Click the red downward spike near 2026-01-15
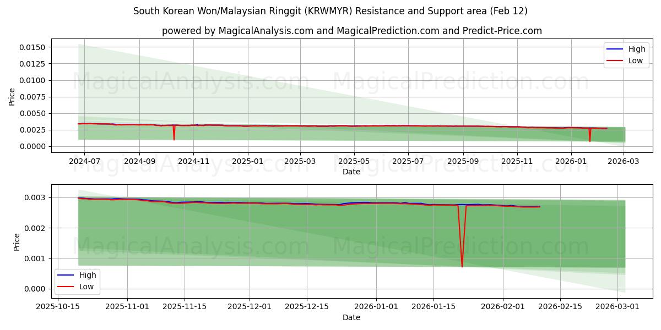Image resolution: width=661 pixels, height=330 pixels. [462, 248]
